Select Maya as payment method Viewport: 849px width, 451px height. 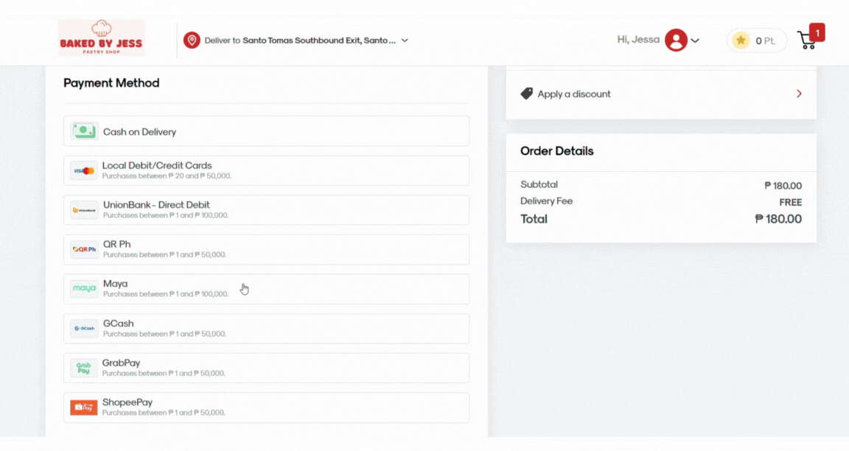(266, 289)
